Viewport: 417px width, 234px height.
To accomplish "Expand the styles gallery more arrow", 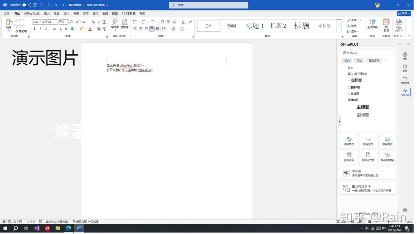I will (339, 26).
